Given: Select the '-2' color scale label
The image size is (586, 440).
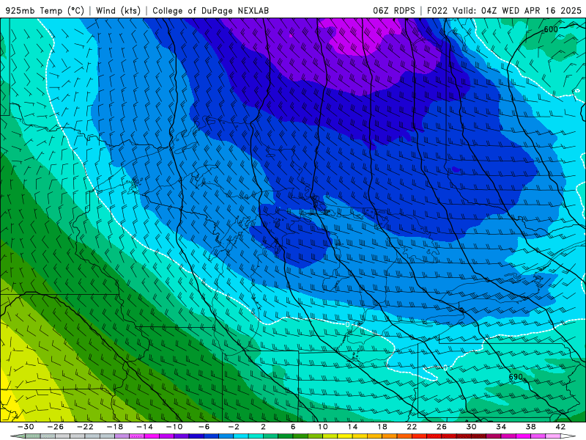Looking at the screenshot, I should (x=234, y=427).
